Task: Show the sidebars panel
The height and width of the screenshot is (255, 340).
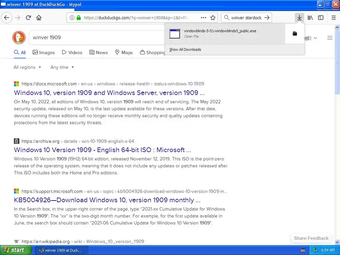Action: pos(321,18)
